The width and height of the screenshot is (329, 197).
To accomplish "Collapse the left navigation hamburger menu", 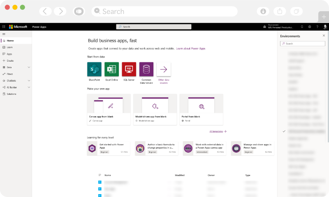I will point(4,34).
